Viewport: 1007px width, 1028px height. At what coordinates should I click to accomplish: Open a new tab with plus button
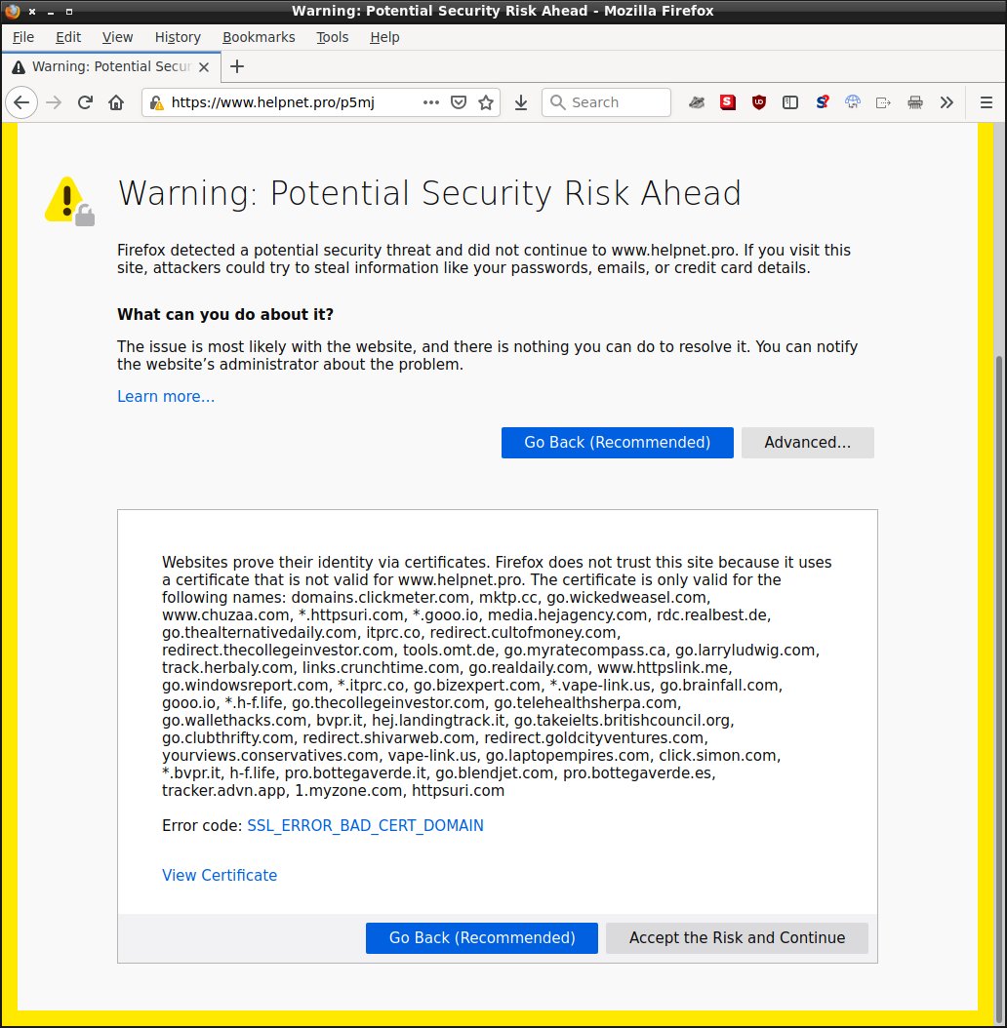point(237,67)
